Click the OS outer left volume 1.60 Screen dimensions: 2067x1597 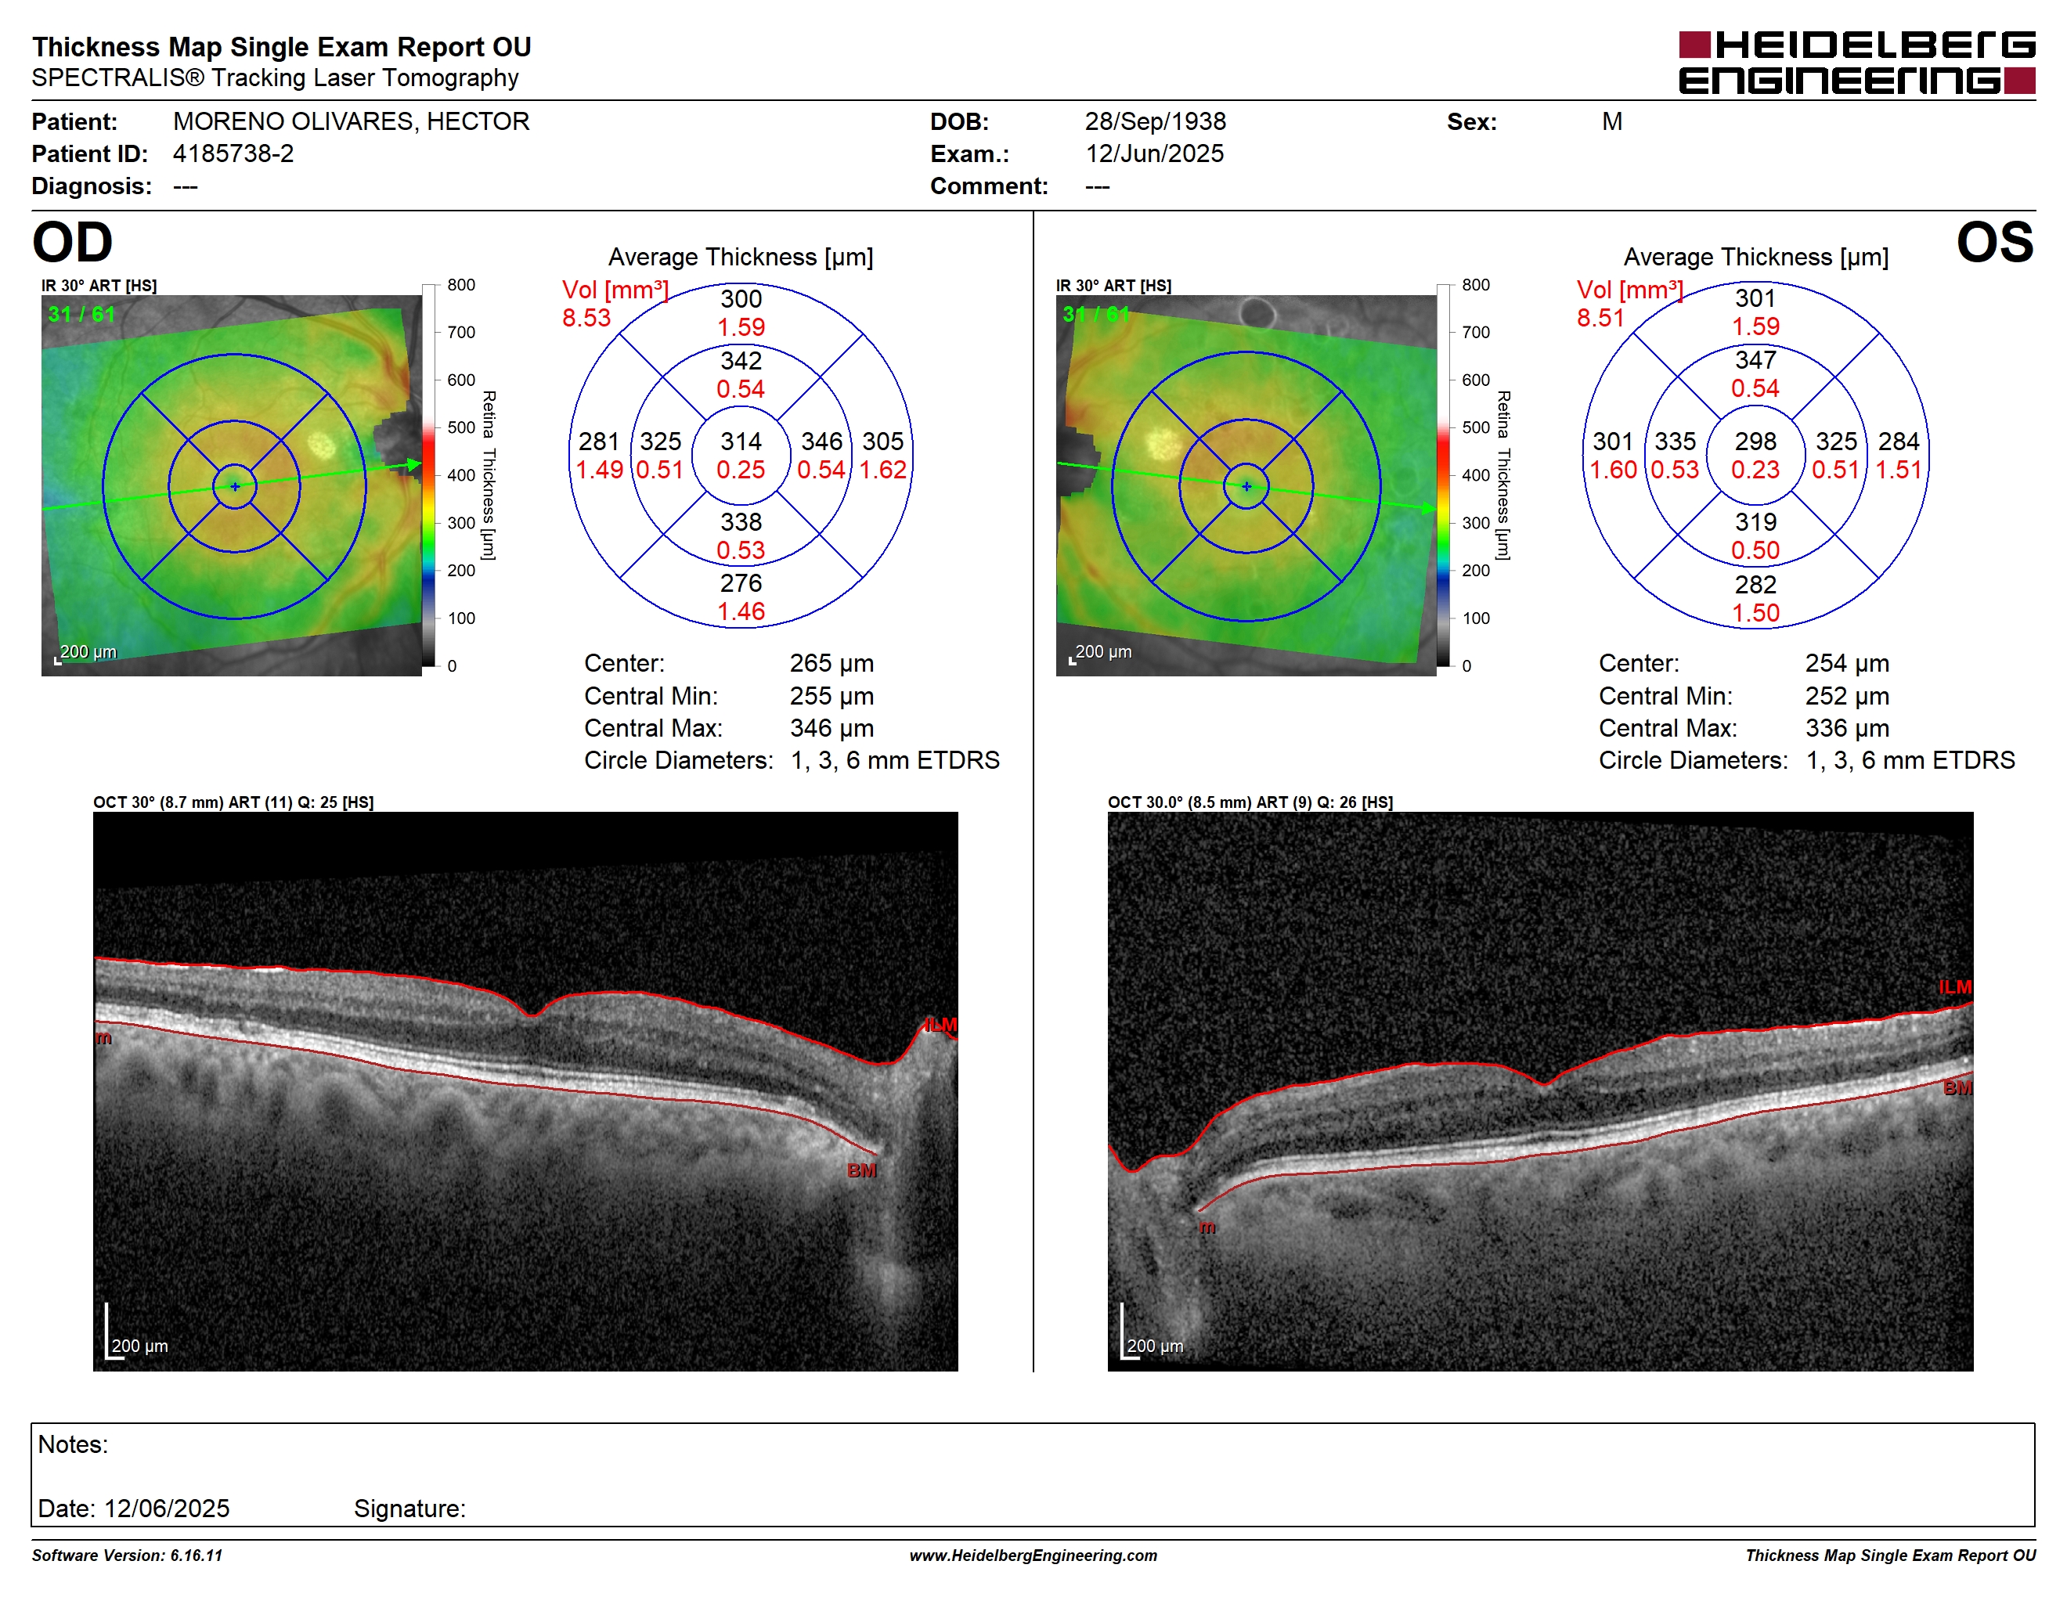pyautogui.click(x=1613, y=469)
